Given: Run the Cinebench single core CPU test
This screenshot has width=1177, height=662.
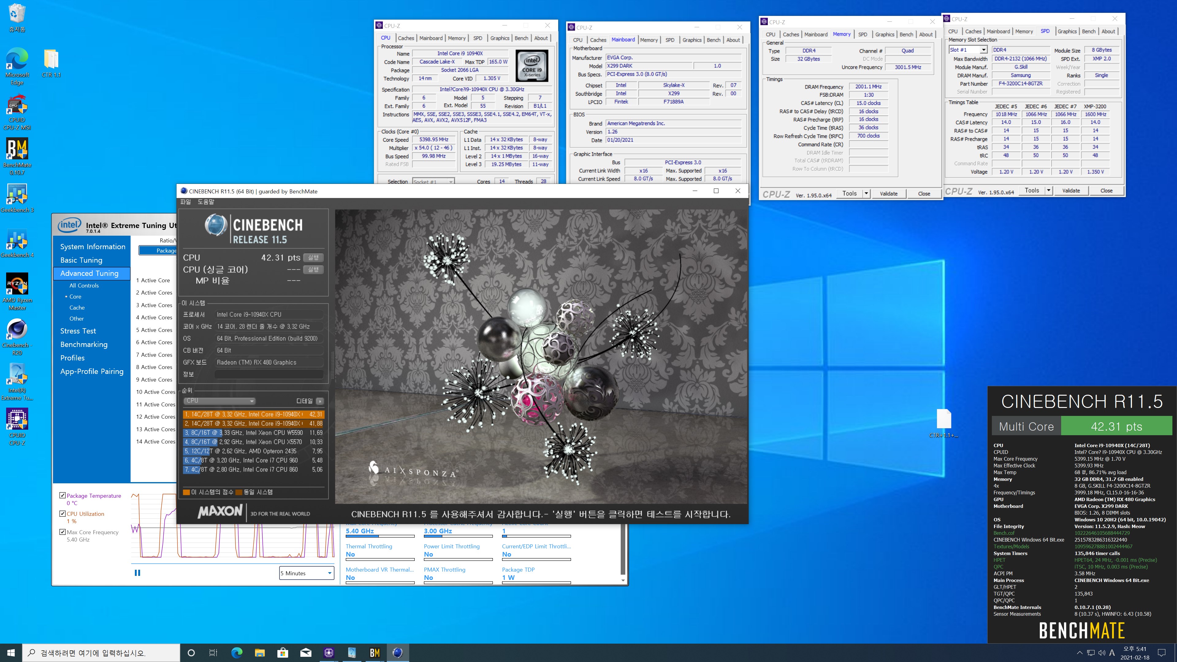Looking at the screenshot, I should [314, 270].
